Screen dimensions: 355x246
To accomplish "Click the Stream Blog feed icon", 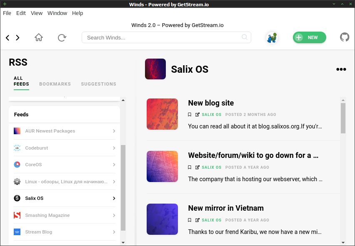I will click(17, 232).
